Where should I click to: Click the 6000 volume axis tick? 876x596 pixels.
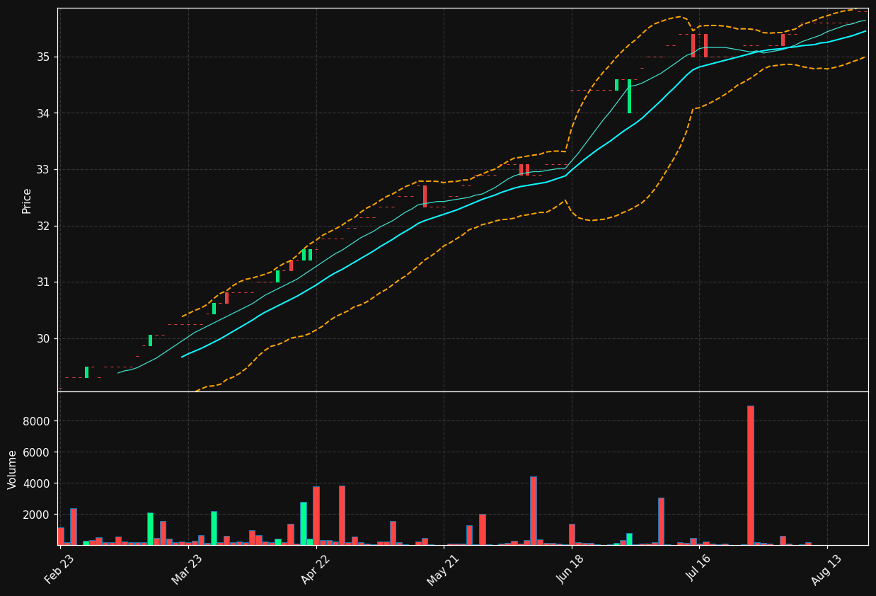pos(38,452)
